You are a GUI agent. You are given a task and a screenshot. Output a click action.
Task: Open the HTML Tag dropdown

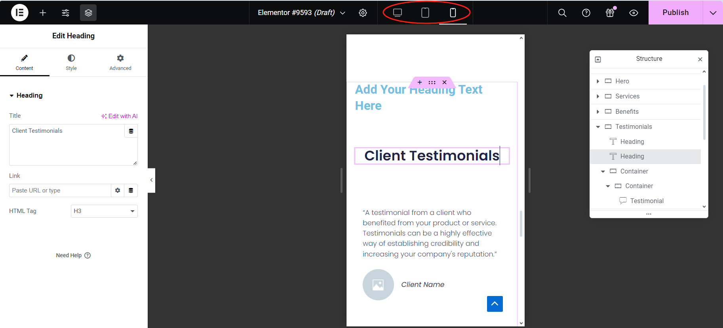pos(104,211)
